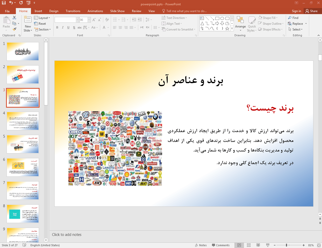The width and height of the screenshot is (322, 248).
Task: Switch to Slide Sorter view icon
Action: 249,245
